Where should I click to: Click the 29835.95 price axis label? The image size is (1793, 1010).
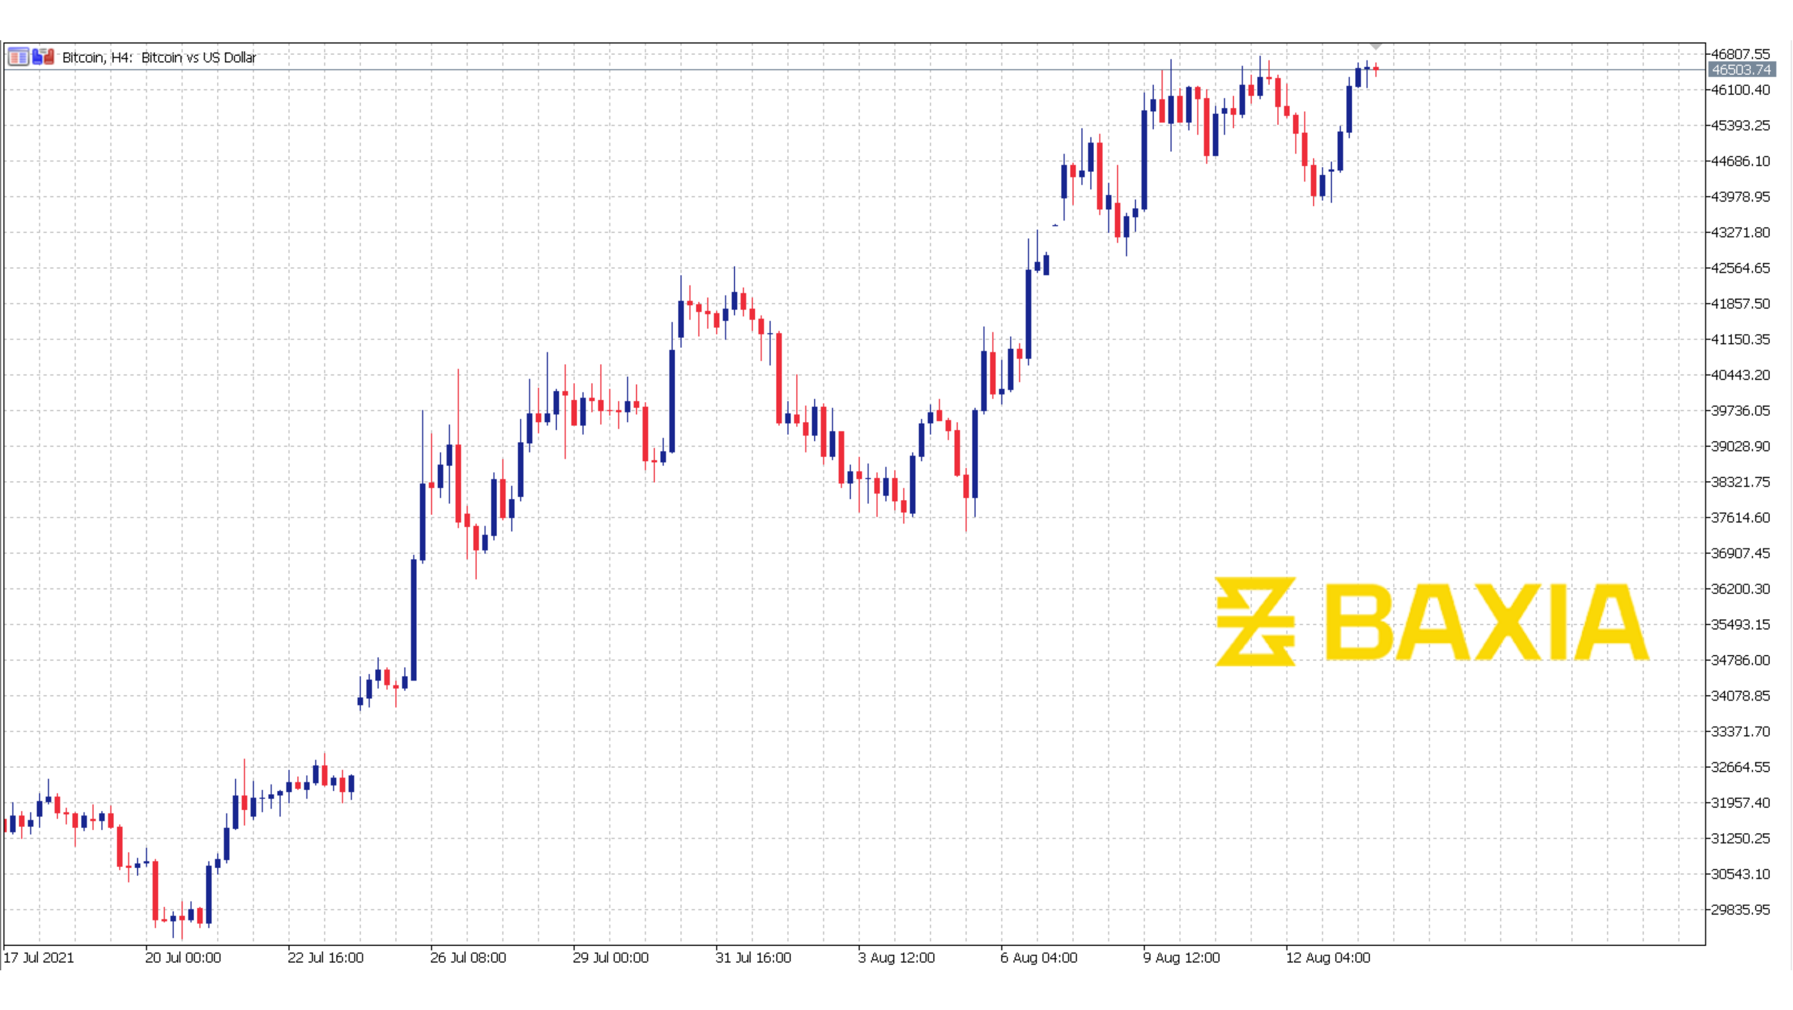pyautogui.click(x=1740, y=909)
